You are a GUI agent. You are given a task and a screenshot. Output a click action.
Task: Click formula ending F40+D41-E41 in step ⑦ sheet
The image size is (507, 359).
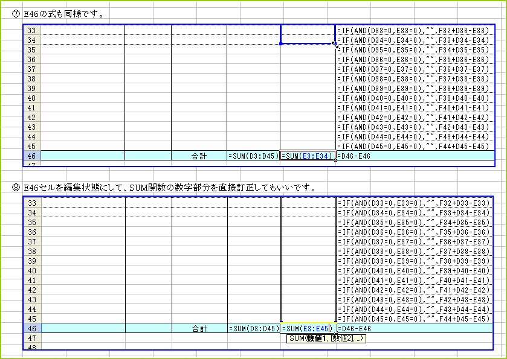(x=416, y=108)
